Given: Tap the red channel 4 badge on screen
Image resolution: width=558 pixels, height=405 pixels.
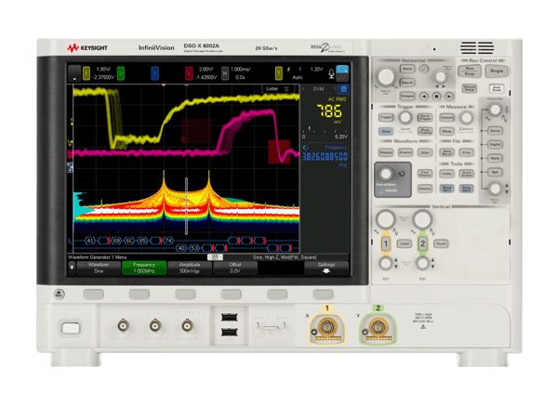Looking at the screenshot, I should tap(189, 73).
